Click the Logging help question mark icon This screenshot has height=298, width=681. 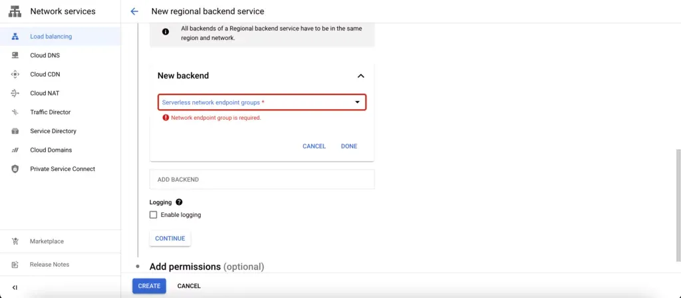tap(179, 202)
